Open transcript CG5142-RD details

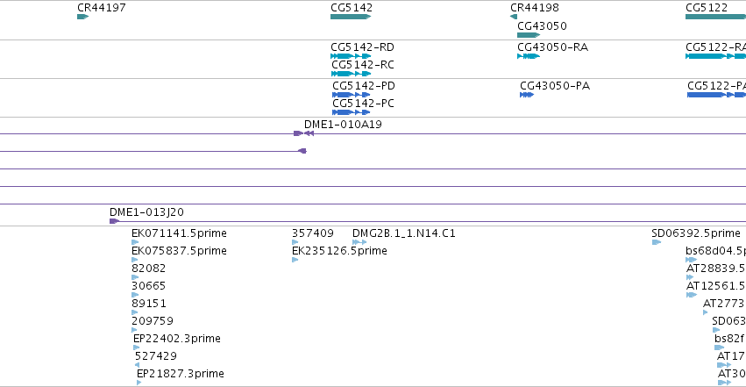pyautogui.click(x=362, y=47)
